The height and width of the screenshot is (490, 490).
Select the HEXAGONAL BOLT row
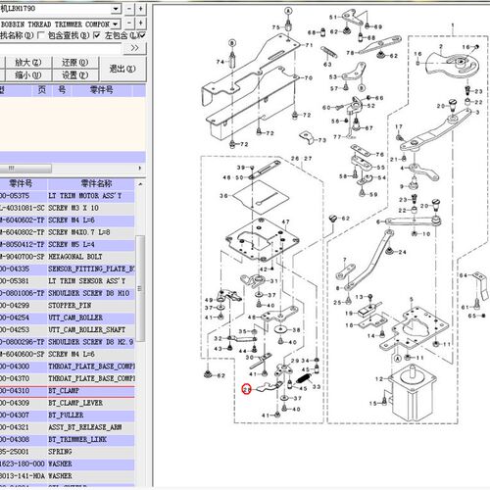[x=67, y=257]
